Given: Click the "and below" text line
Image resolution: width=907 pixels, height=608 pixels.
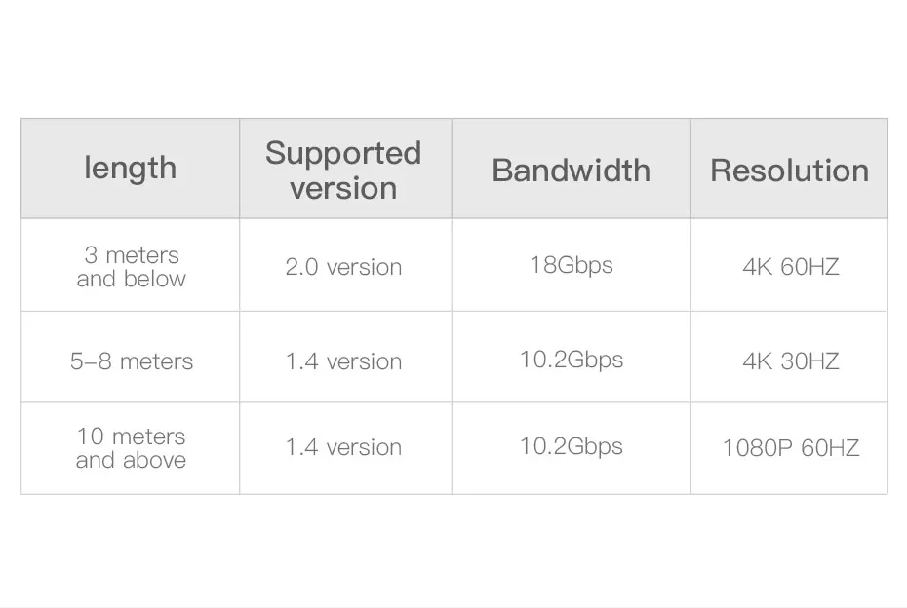Looking at the screenshot, I should point(131,279).
